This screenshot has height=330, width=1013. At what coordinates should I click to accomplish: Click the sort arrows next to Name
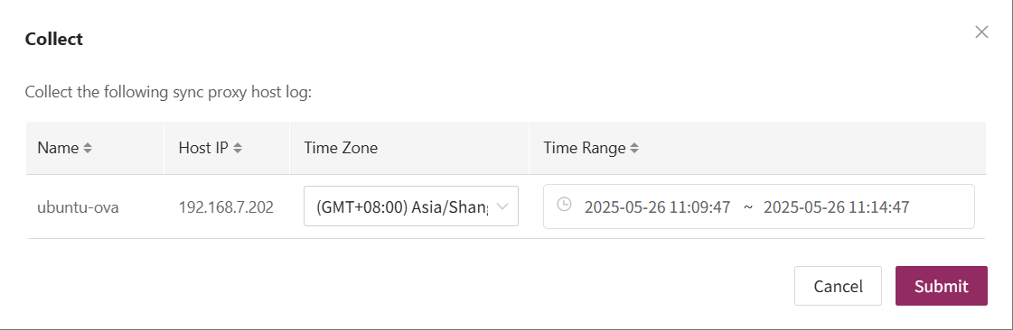pos(88,148)
